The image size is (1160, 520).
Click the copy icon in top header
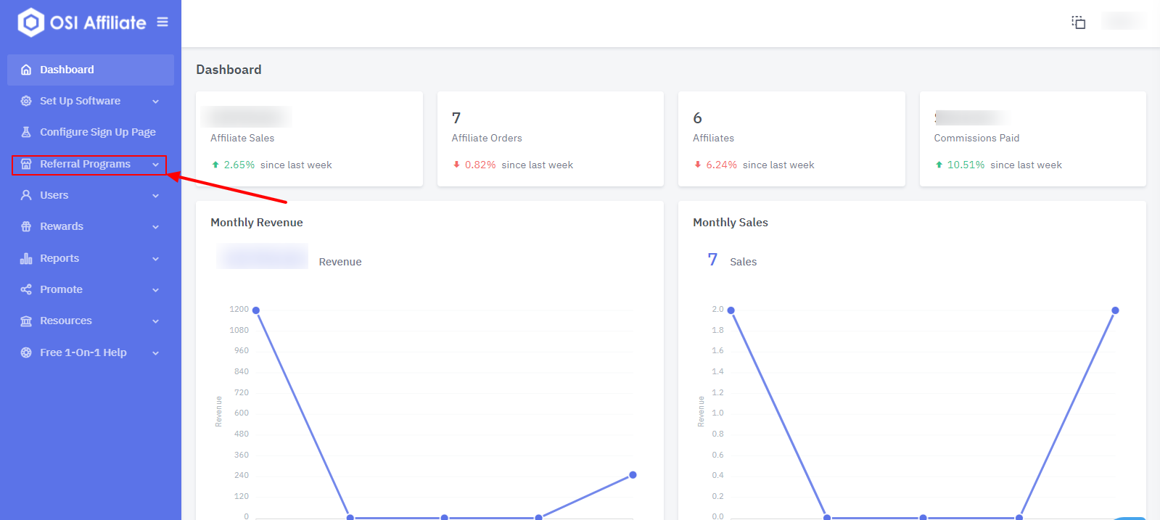click(x=1079, y=22)
